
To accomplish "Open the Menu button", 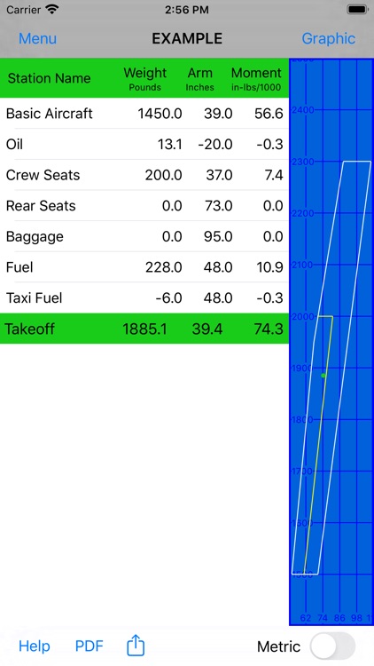I will pos(37,39).
